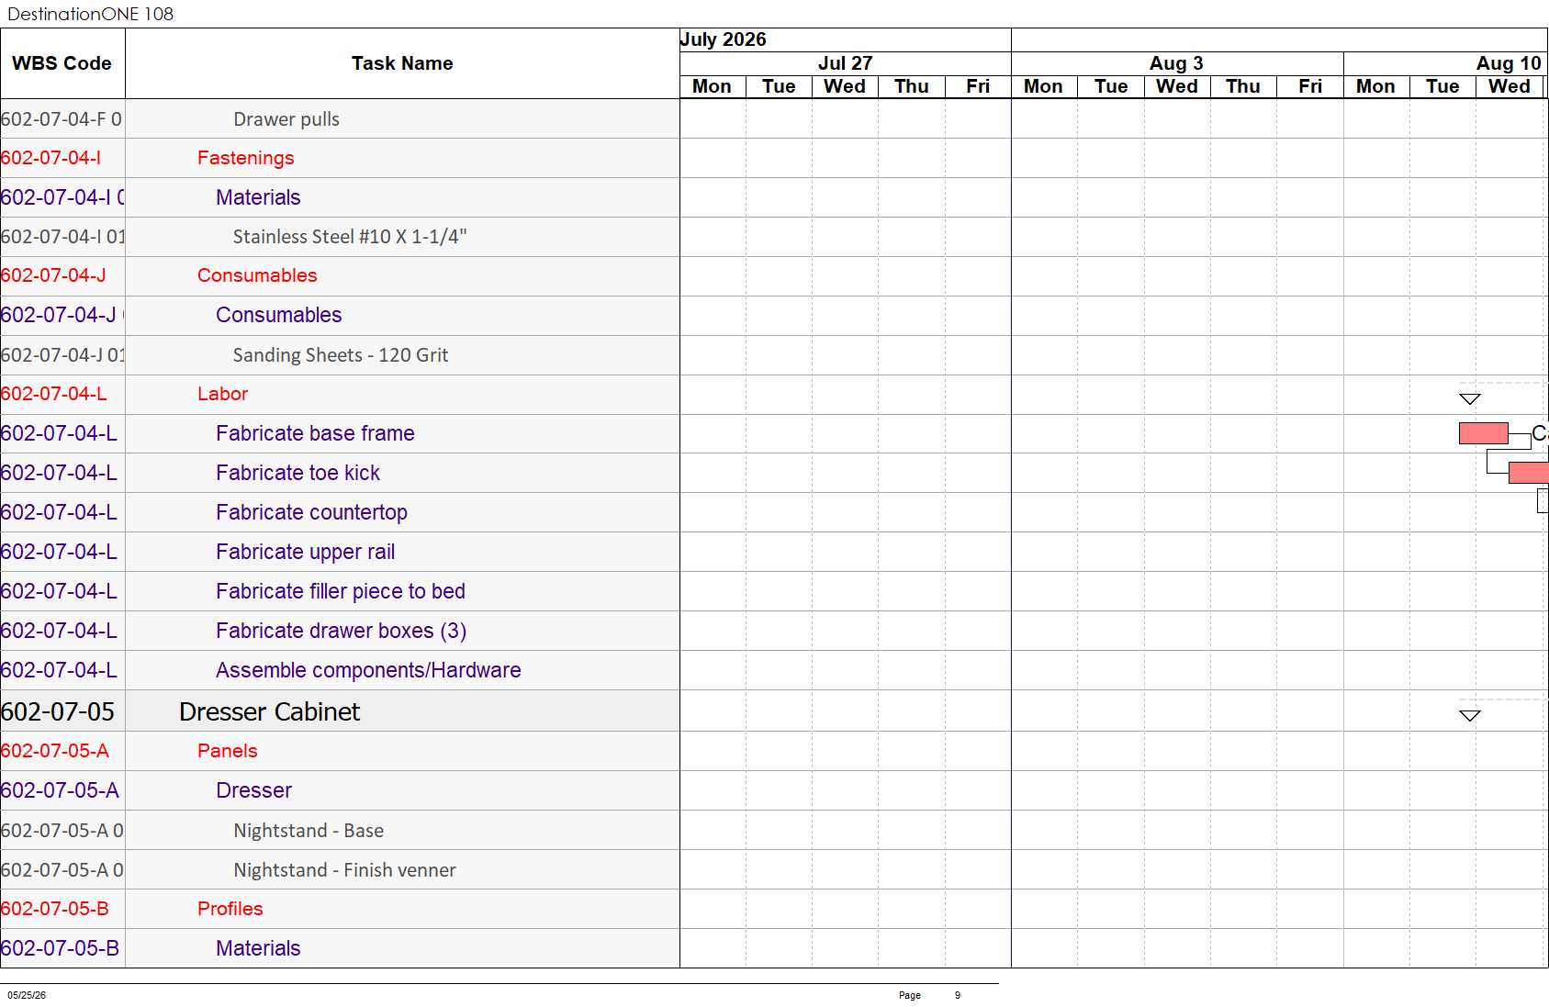Click the Dresser Cabinet summary triangle marker
1549x1007 pixels.
click(1469, 715)
